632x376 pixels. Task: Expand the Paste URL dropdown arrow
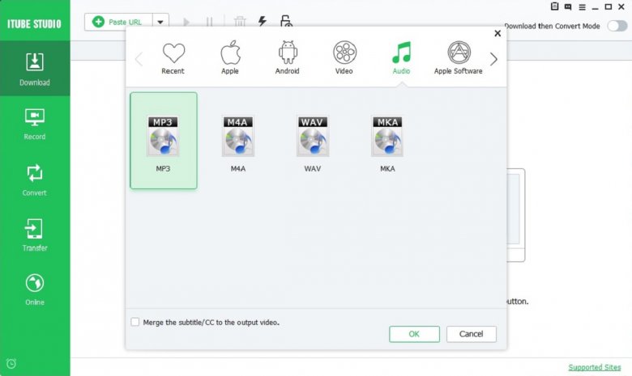pos(160,22)
